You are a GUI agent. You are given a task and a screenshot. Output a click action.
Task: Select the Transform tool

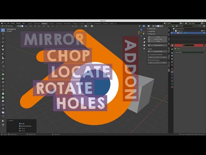3,50
